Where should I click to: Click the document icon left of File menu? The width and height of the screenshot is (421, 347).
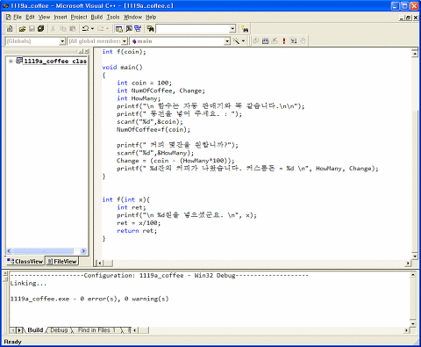[9, 18]
